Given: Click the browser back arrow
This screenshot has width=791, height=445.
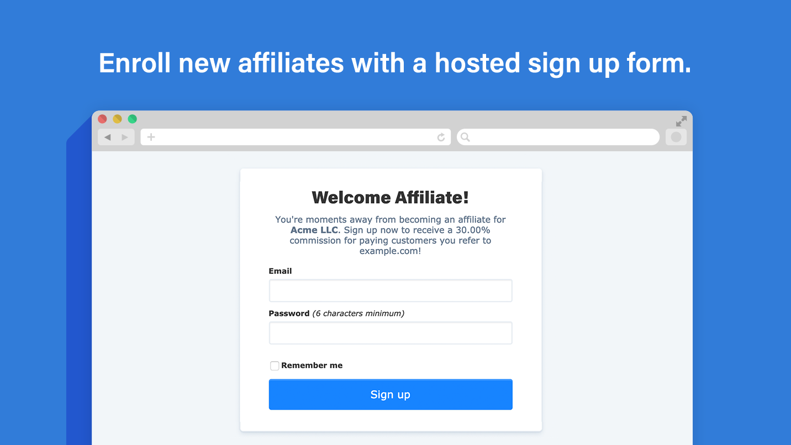Looking at the screenshot, I should coord(108,137).
